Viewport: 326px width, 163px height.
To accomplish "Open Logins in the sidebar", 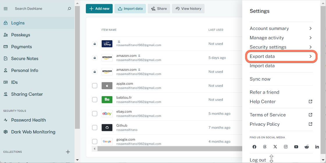I will click(x=37, y=23).
